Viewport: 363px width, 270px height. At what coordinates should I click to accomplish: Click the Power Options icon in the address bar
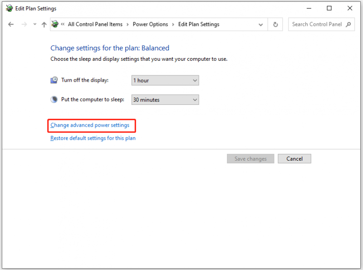click(x=55, y=24)
